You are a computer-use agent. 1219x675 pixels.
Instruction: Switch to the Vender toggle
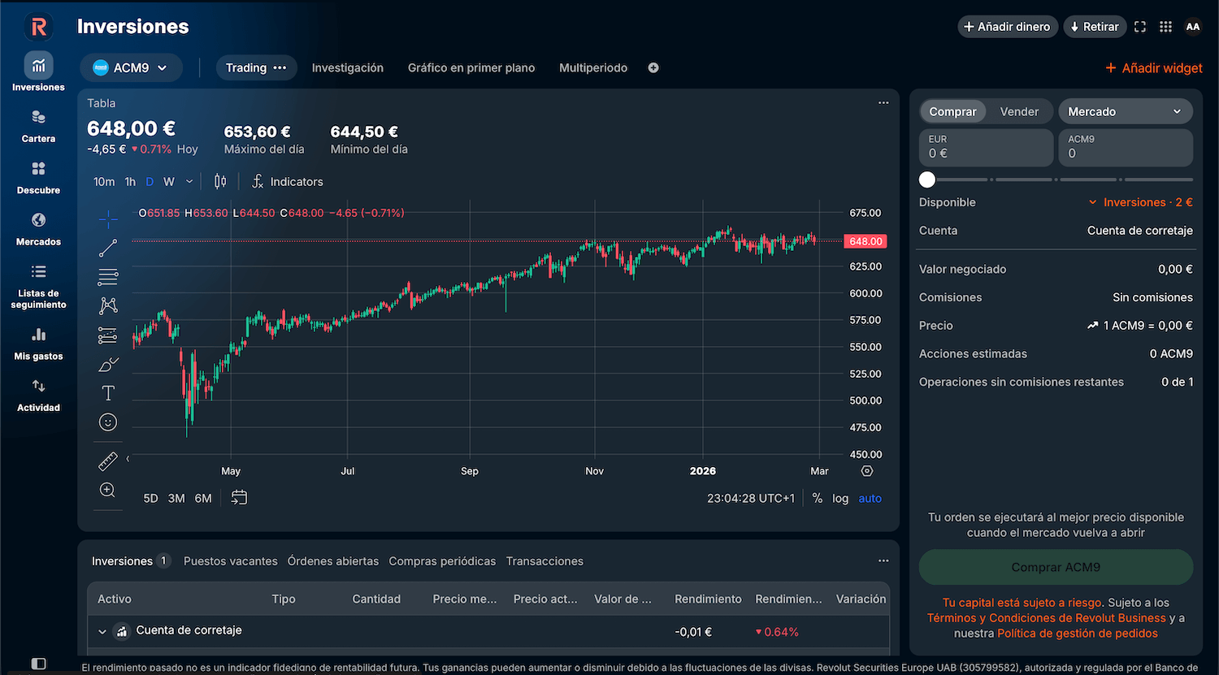[1019, 111]
